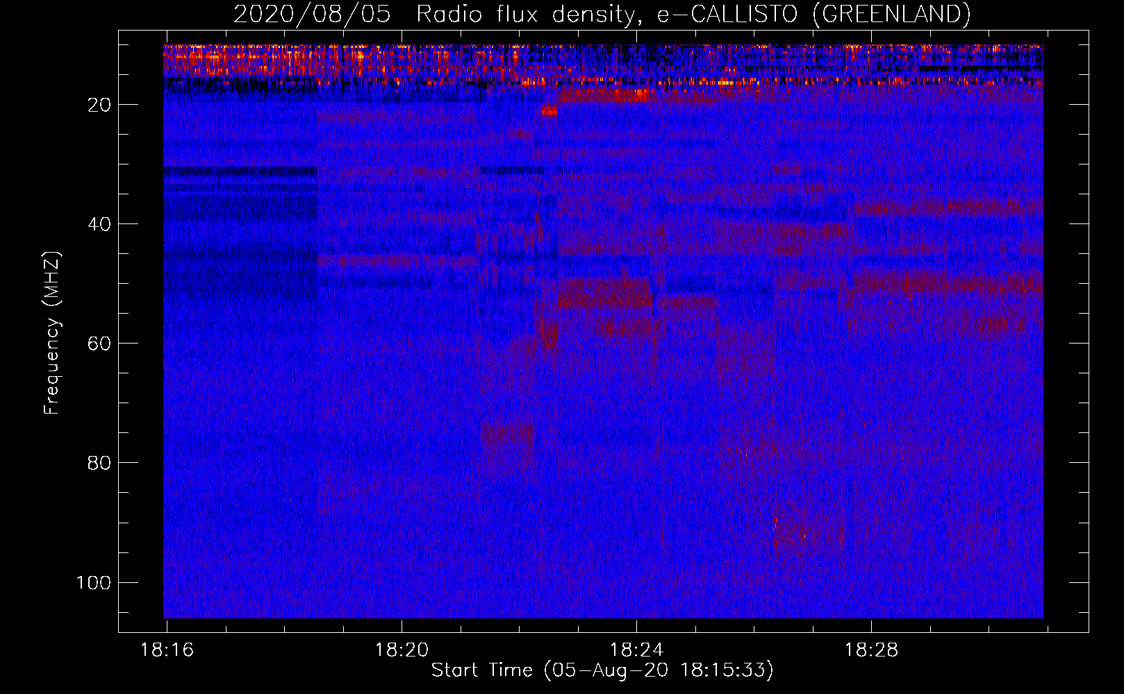The width and height of the screenshot is (1124, 694).
Task: Click the '20' frequency tick label
Action: pyautogui.click(x=99, y=105)
